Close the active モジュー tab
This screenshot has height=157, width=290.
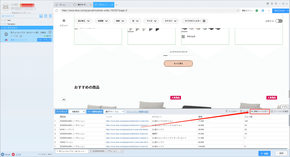coord(112,5)
